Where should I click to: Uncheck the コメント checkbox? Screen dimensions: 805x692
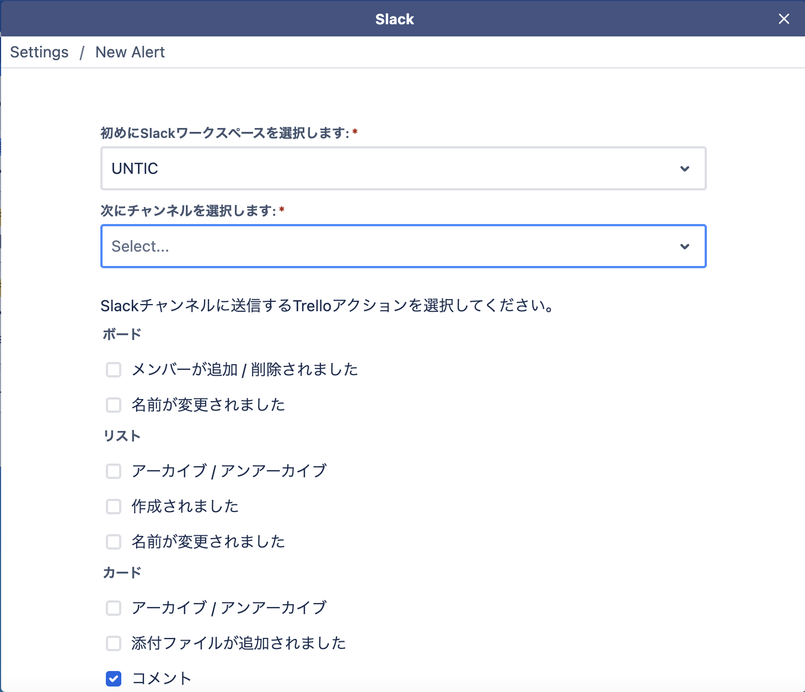pos(114,679)
